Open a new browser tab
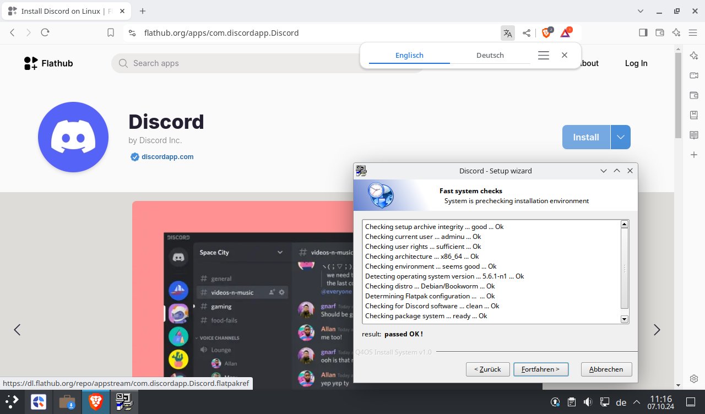The width and height of the screenshot is (705, 414). 143,11
